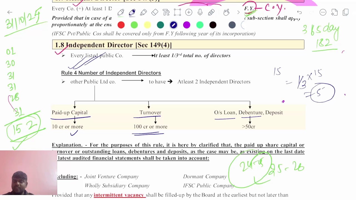Select the striped tape pencil tool
This screenshot has width=356, height=200.
point(211,12)
